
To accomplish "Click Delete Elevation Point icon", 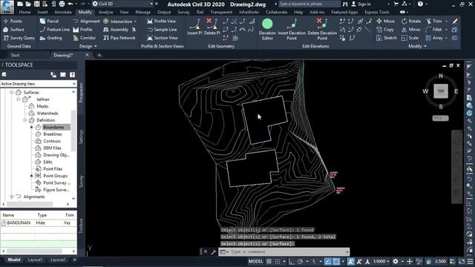I will pos(322,29).
